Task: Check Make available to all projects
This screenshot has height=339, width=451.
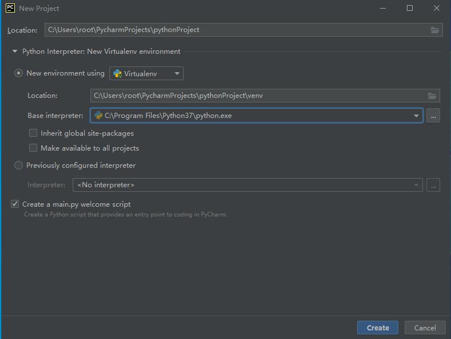Action: click(33, 148)
